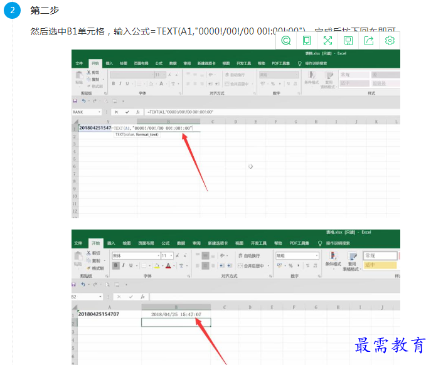Viewport: 431px width, 365px height.
Task: Switch to 插入 tab in second Excel screenshot
Action: [111, 243]
